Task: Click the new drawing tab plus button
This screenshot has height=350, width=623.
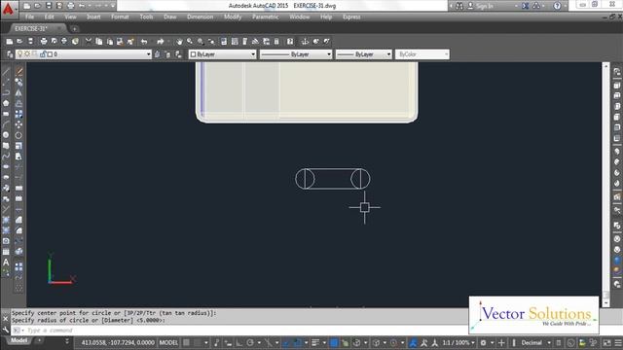Action: [x=74, y=28]
